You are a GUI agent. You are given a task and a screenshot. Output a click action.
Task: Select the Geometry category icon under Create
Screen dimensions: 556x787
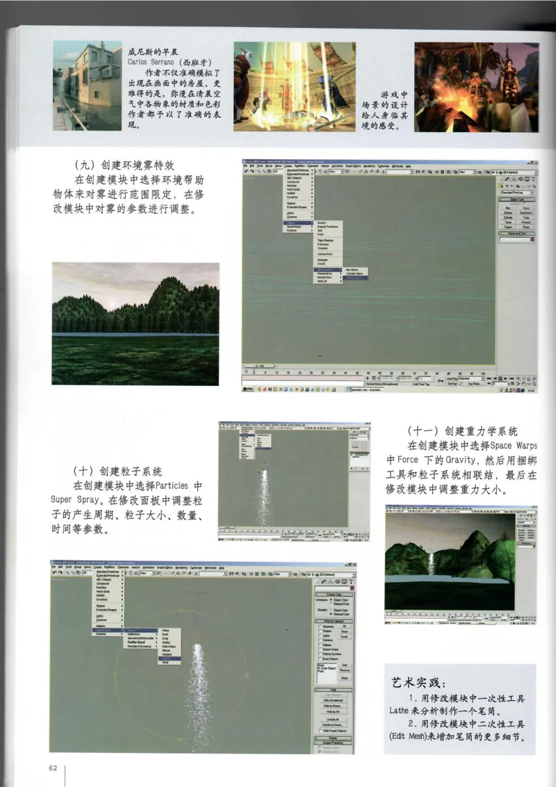coord(500,186)
